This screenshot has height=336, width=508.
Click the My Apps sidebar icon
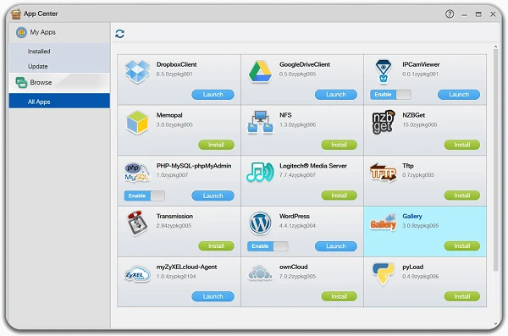click(x=21, y=32)
